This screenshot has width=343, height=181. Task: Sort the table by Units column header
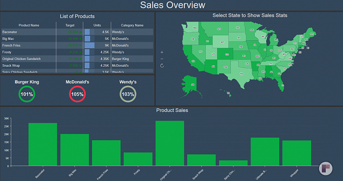tap(97, 26)
